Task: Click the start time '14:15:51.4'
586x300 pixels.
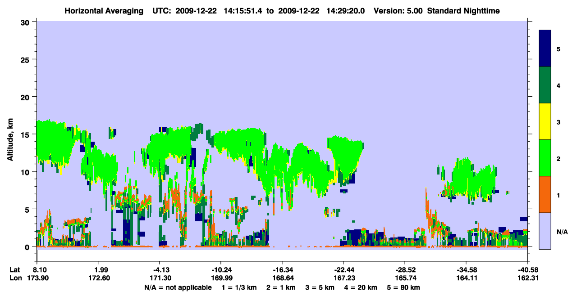Action: tap(243, 10)
